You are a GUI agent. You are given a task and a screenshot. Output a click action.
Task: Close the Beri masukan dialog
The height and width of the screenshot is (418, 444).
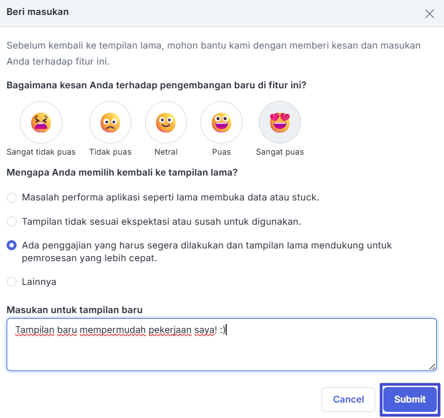pos(429,14)
